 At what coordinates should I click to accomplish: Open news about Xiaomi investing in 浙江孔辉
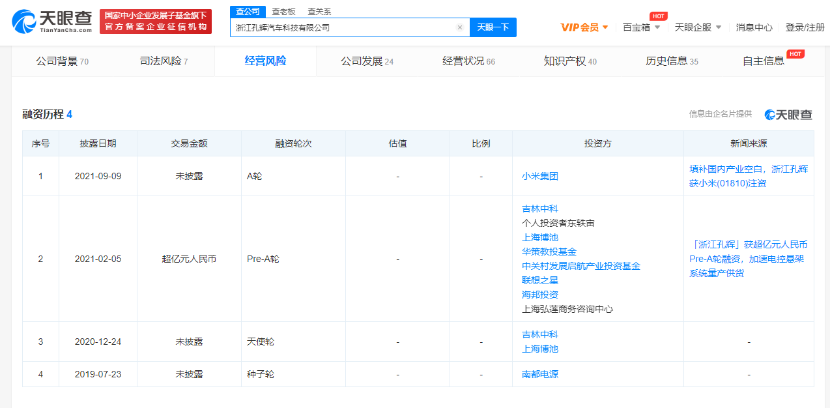coord(748,176)
